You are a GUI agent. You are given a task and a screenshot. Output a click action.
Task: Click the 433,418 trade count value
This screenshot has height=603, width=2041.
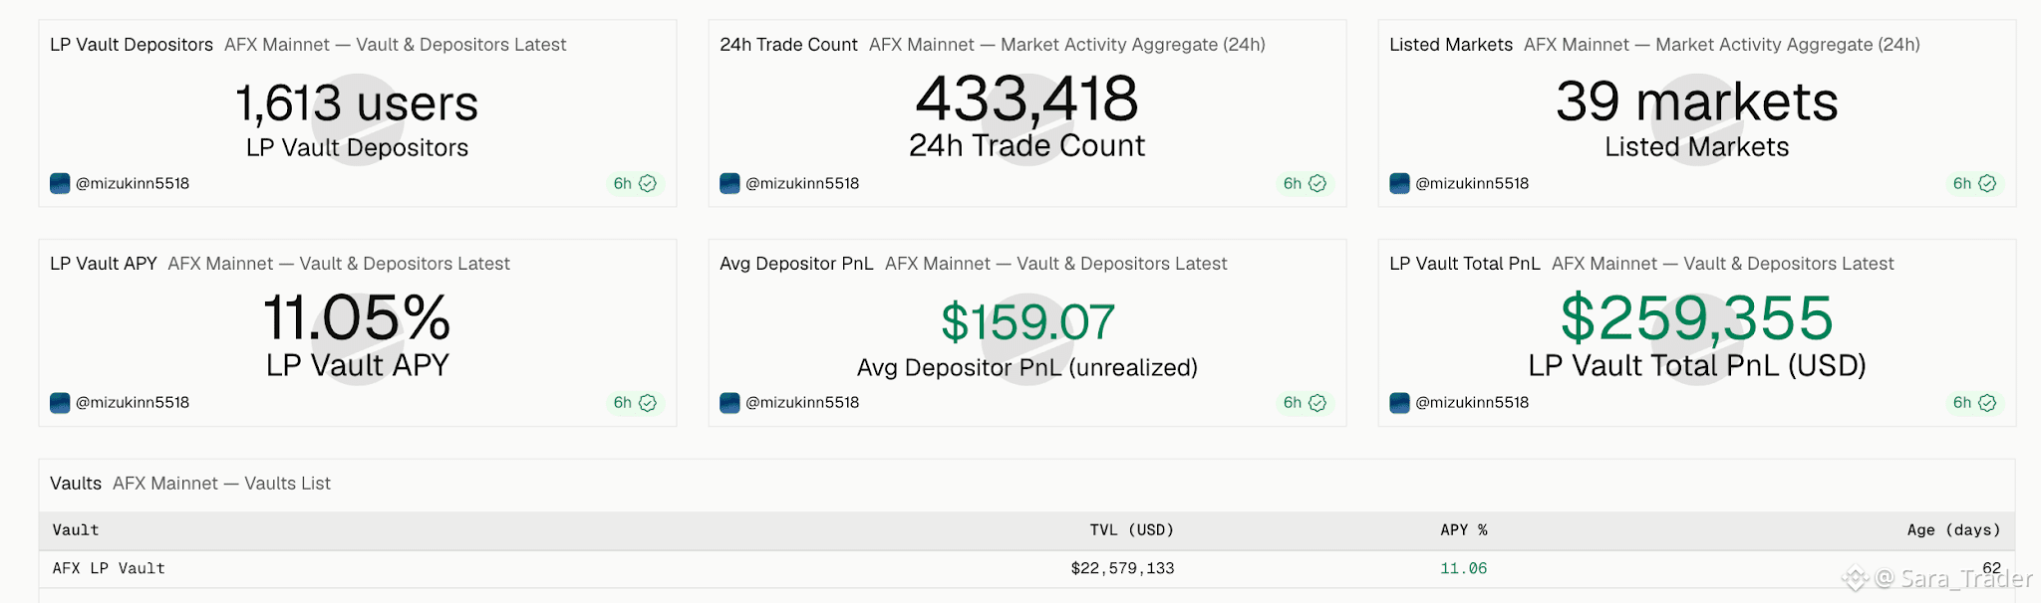[x=1026, y=100]
